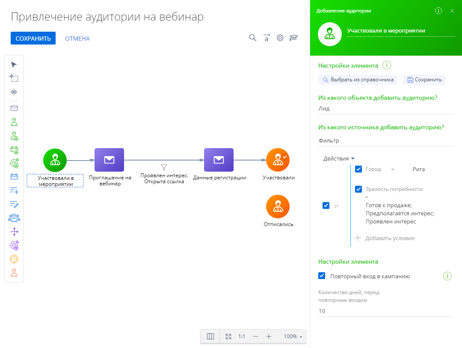Select 'Приглашение на вебинар' email node
462x348 pixels.
click(109, 160)
